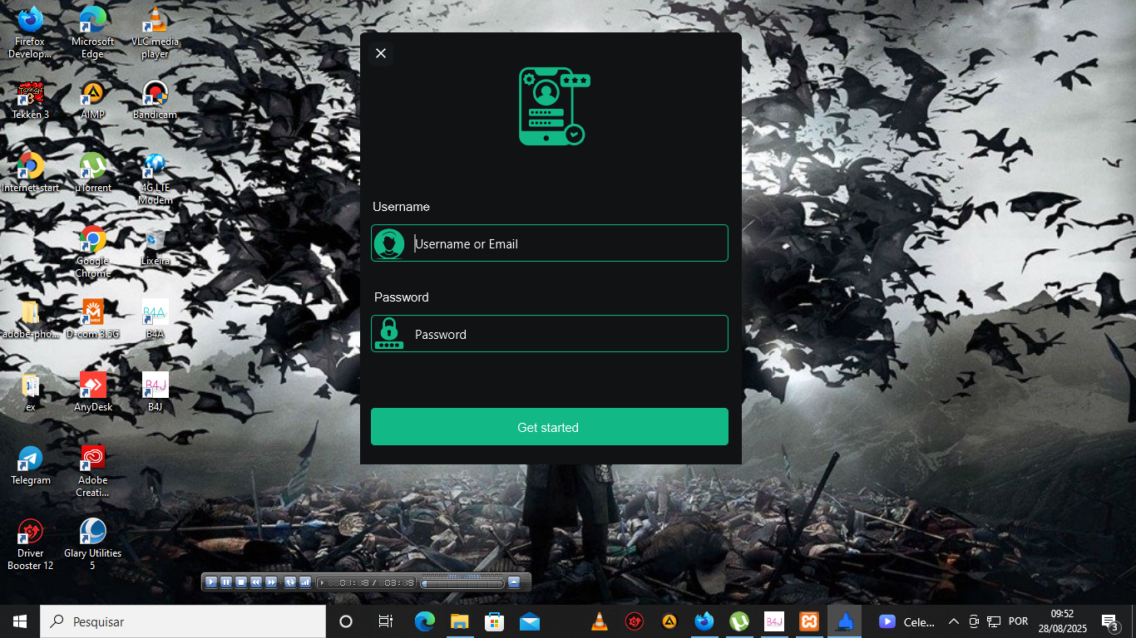This screenshot has height=638, width=1136.
Task: Toggle repeat mode in the mini player
Action: pyautogui.click(x=289, y=582)
